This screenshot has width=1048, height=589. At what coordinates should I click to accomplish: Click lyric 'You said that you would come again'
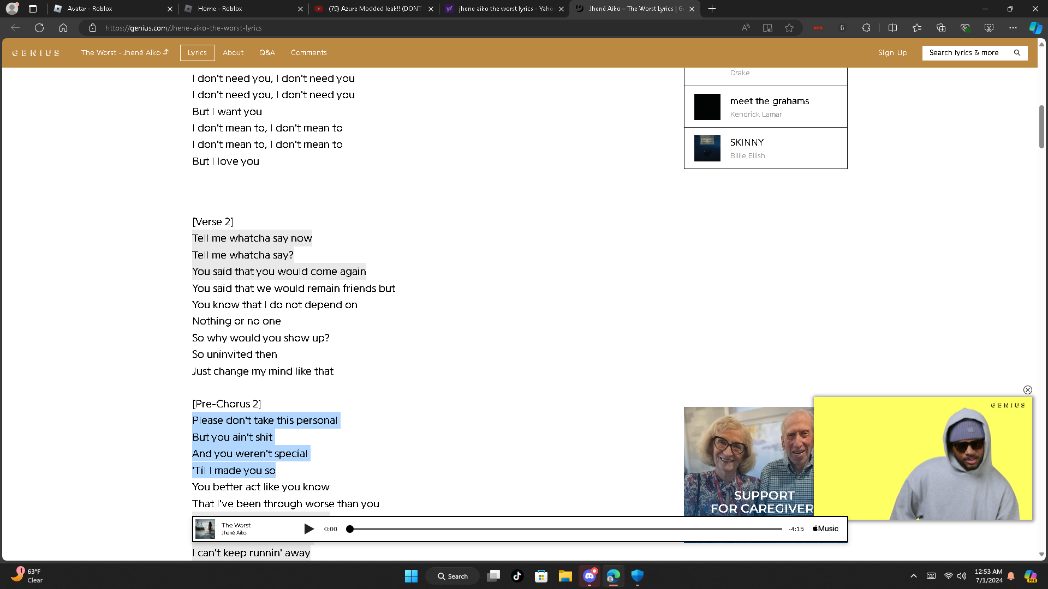pos(279,272)
